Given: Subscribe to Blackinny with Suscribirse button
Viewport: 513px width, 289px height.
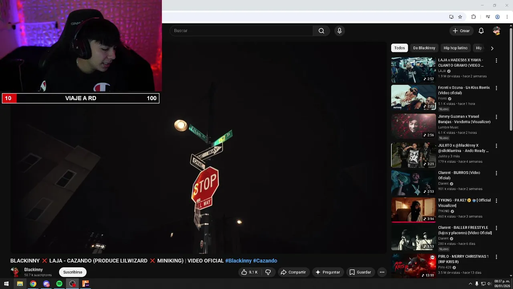Looking at the screenshot, I should coord(73,272).
